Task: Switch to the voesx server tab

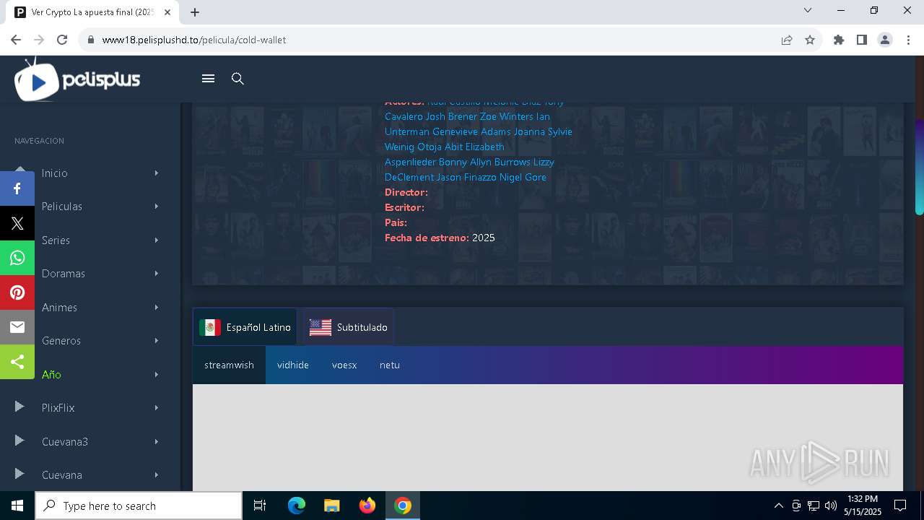Action: click(x=344, y=365)
